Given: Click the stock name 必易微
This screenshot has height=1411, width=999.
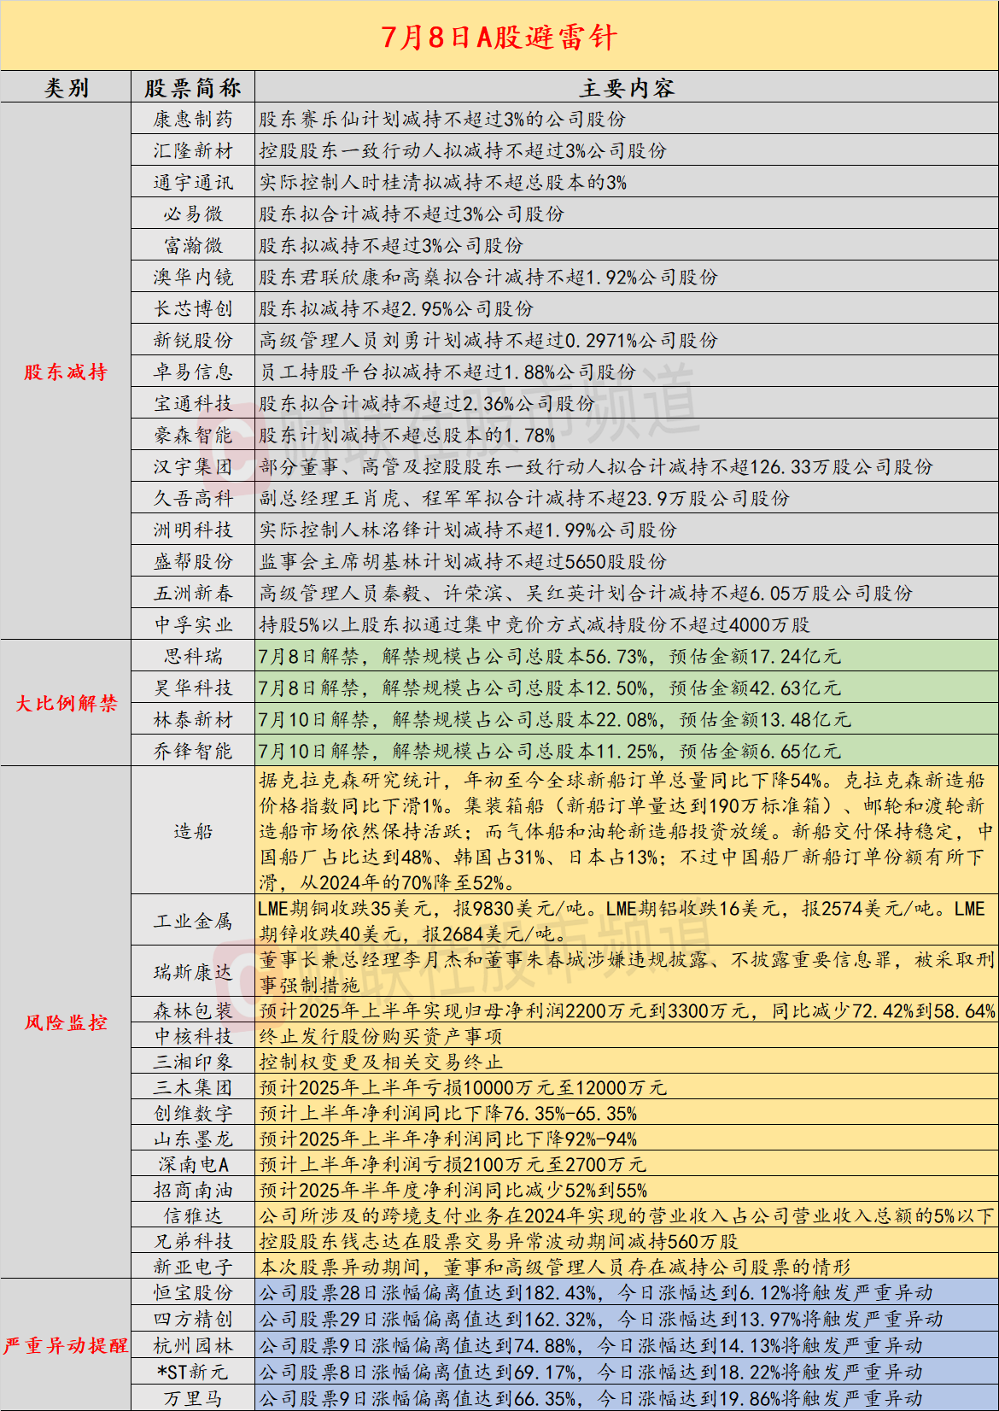Looking at the screenshot, I should [193, 214].
